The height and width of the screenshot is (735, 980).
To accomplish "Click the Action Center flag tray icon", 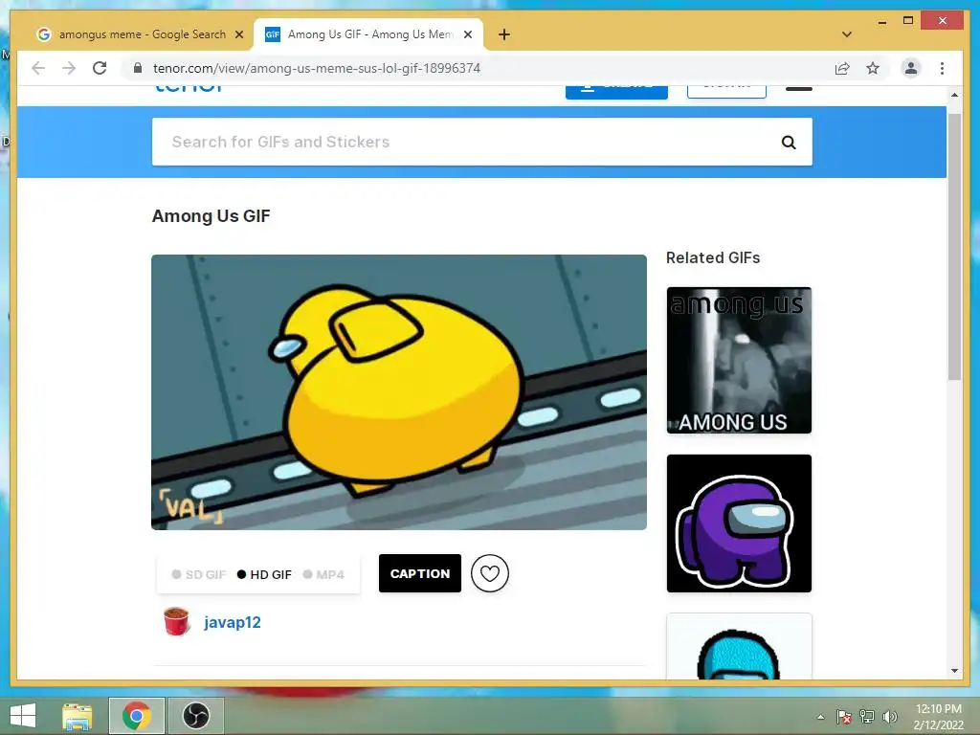I will click(843, 717).
